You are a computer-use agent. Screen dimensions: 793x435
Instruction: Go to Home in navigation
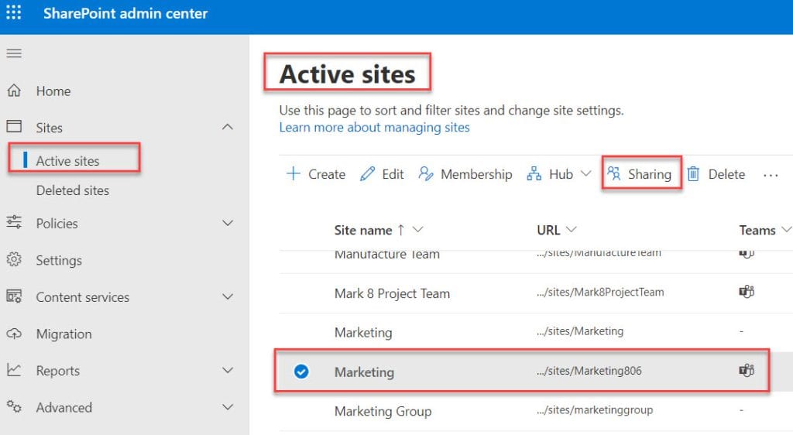click(53, 91)
